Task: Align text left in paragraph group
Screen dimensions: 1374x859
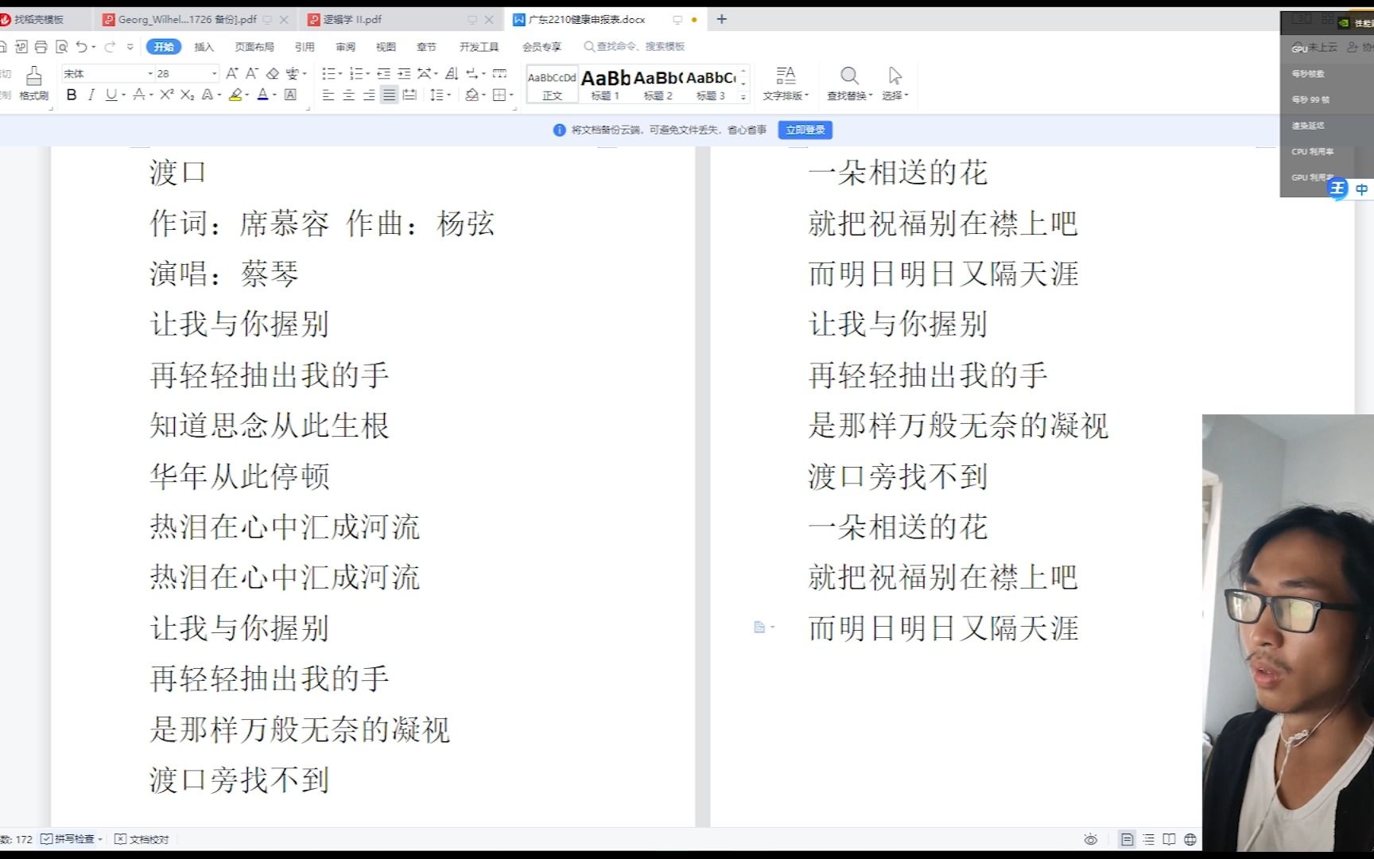Action: pyautogui.click(x=328, y=95)
